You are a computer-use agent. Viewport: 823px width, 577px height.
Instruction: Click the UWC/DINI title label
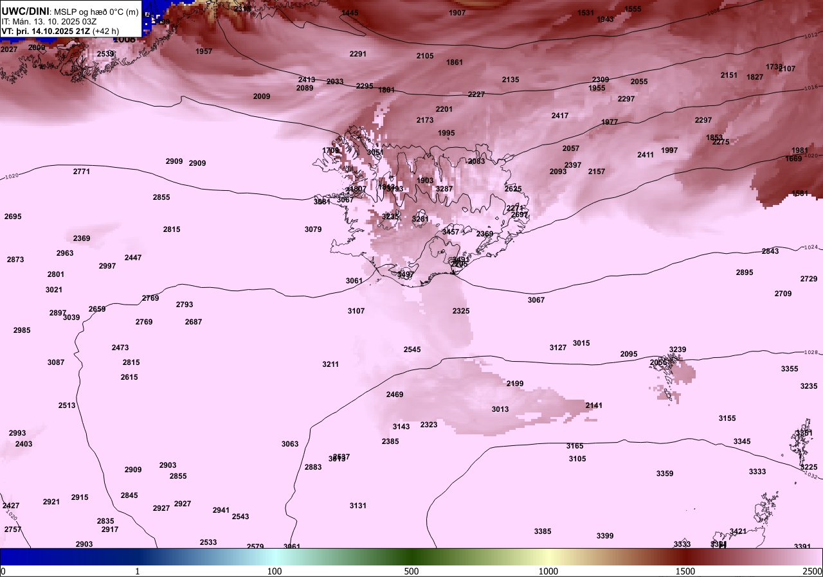24,12
